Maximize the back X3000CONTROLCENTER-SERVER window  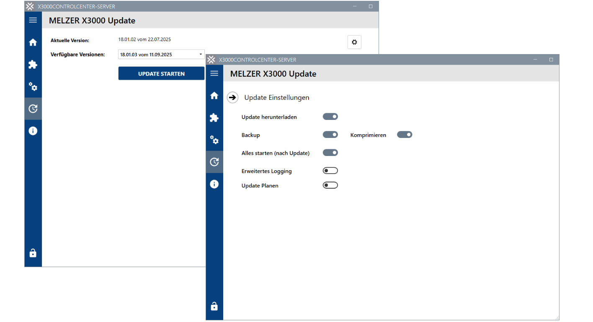tap(371, 6)
